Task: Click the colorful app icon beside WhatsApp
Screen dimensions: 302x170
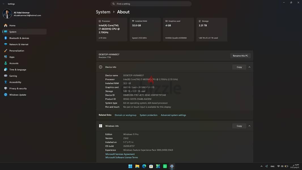Action: click(158, 166)
